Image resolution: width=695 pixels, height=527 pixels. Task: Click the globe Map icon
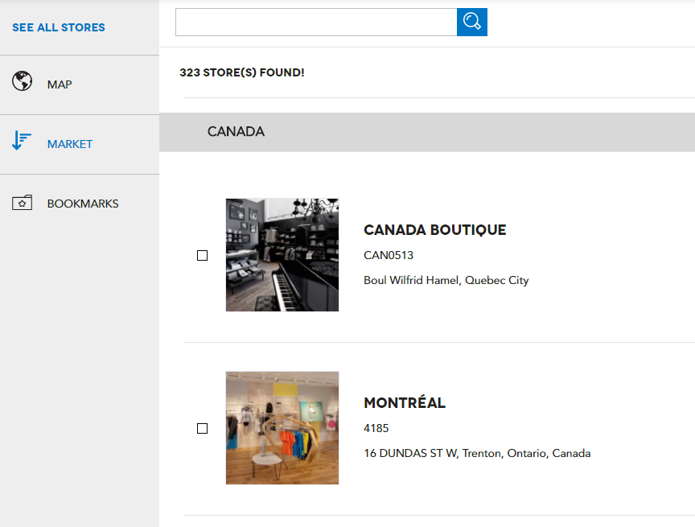22,81
